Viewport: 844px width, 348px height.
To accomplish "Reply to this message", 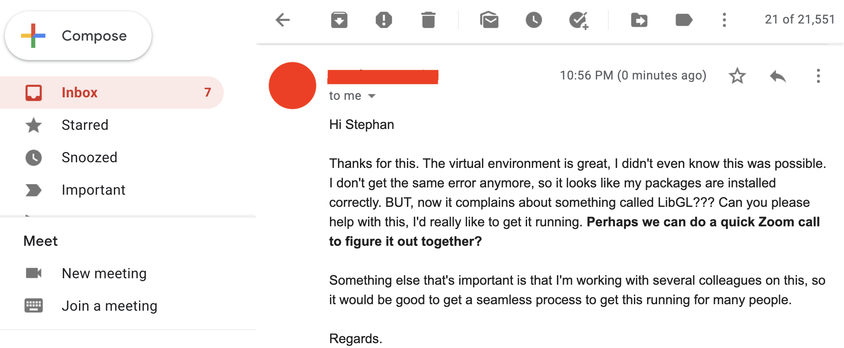I will (778, 76).
